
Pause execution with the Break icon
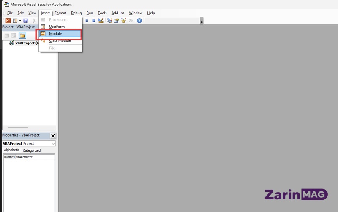click(87, 21)
